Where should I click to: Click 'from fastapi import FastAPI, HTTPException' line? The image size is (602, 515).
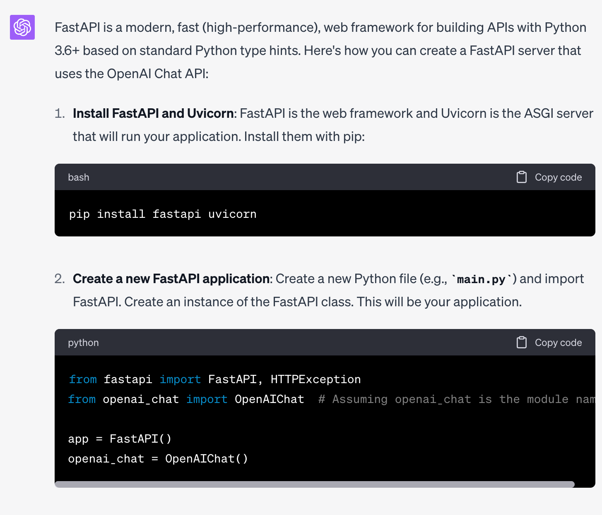214,379
